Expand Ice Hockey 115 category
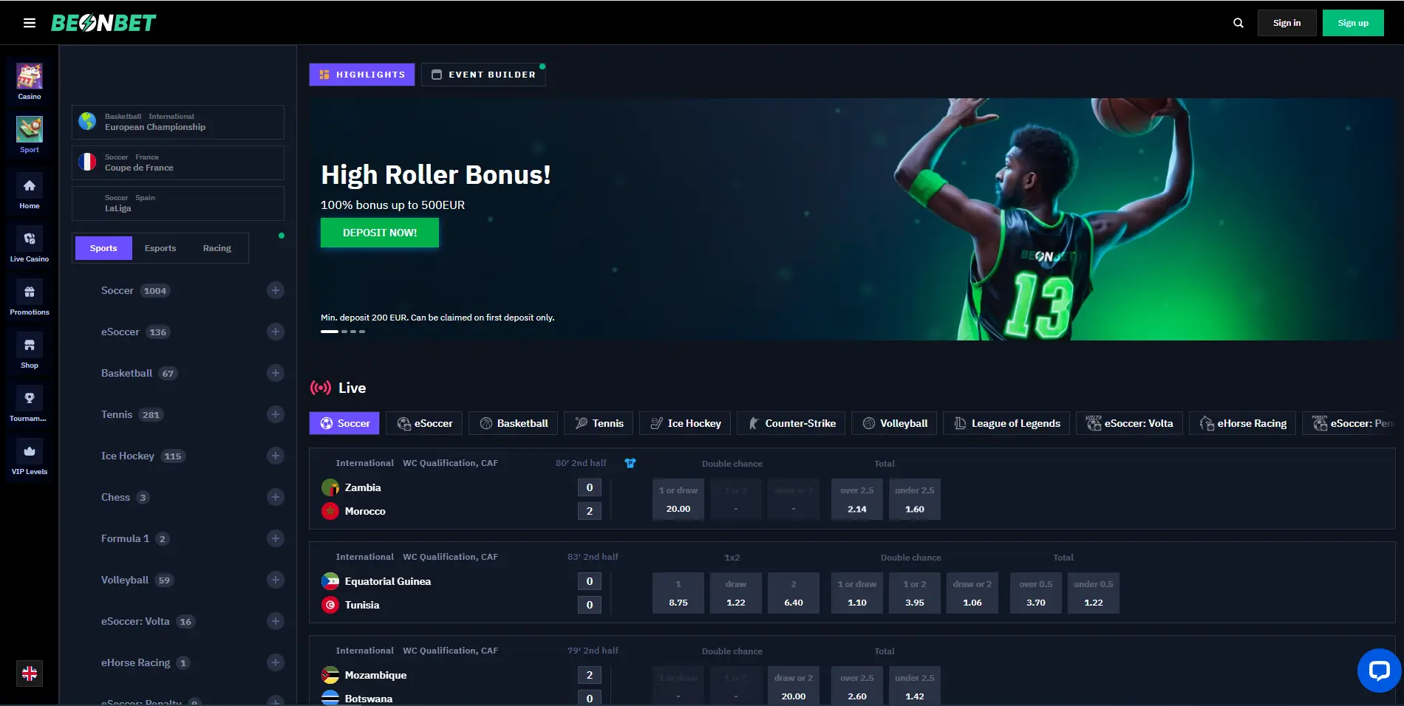 (276, 456)
